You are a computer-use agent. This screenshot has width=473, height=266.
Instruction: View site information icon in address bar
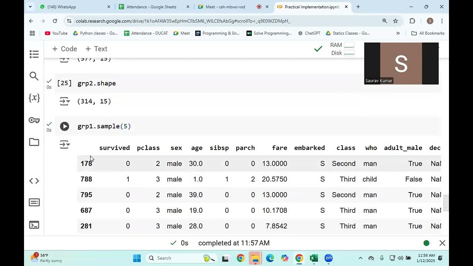pos(69,21)
